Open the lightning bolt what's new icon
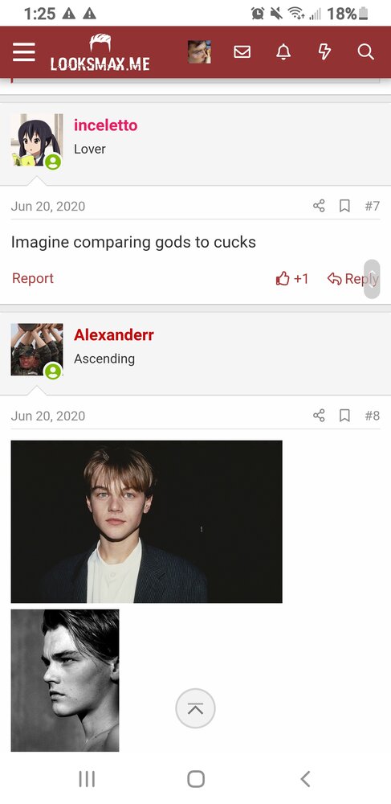The height and width of the screenshot is (804, 391). [x=324, y=51]
